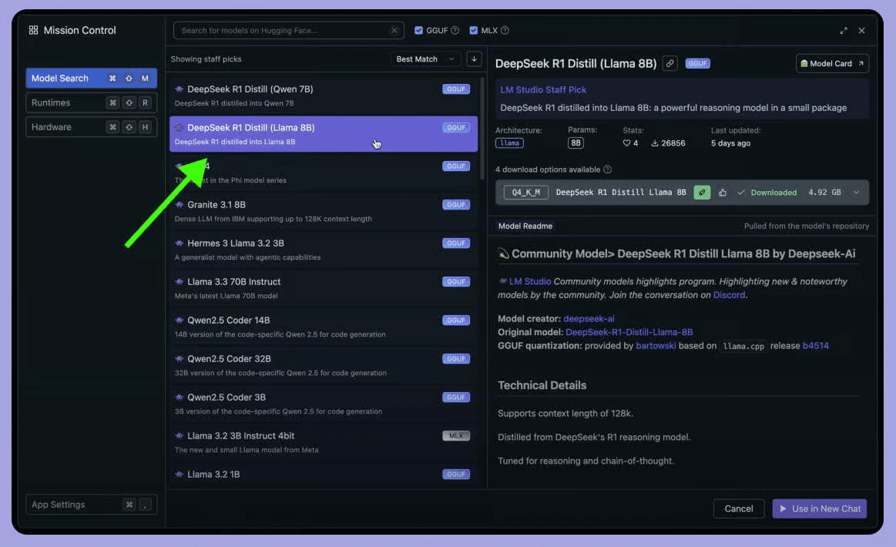
Task: Click staff pick icon beside Qwen2.5 Coder 14B
Action: click(x=179, y=320)
